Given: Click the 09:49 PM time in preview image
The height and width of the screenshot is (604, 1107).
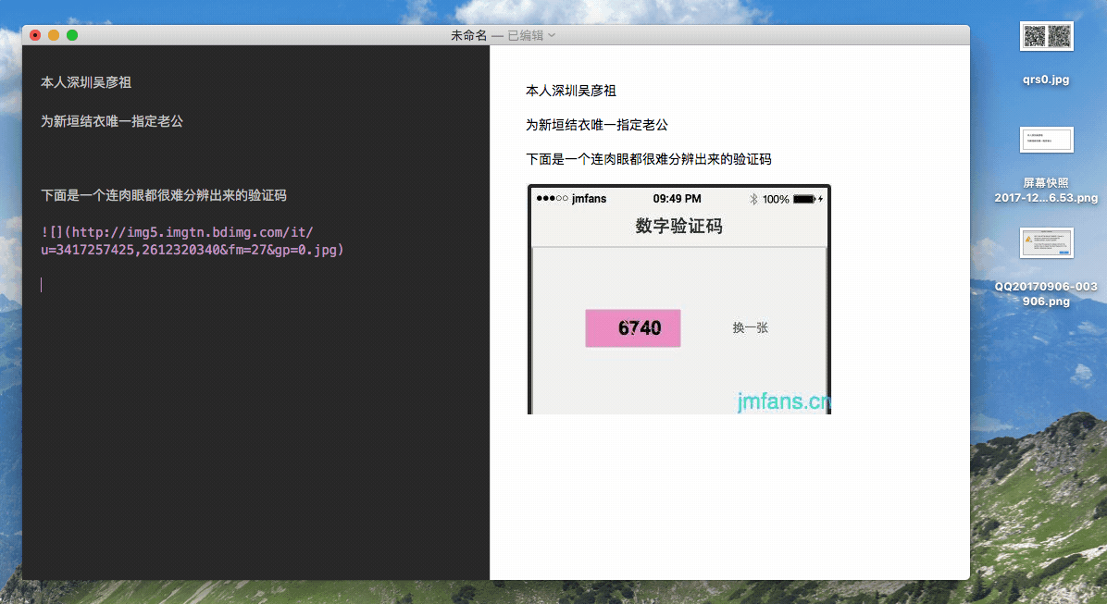Looking at the screenshot, I should pos(677,199).
